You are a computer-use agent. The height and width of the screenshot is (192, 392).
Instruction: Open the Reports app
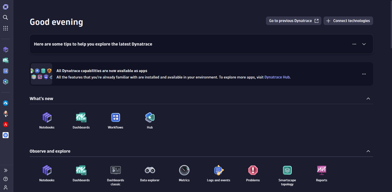pos(322,173)
